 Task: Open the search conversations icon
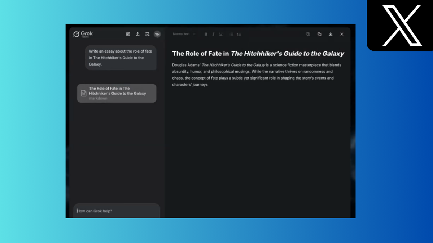tap(147, 34)
